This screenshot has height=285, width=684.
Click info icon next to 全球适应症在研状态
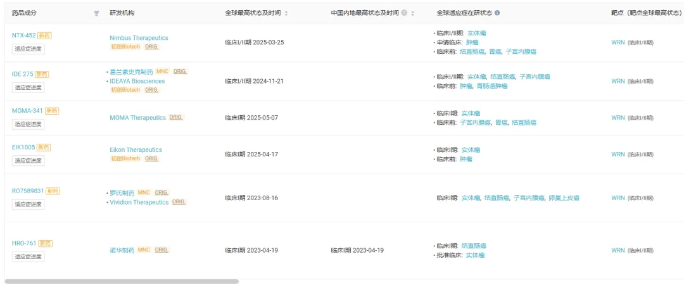497,13
